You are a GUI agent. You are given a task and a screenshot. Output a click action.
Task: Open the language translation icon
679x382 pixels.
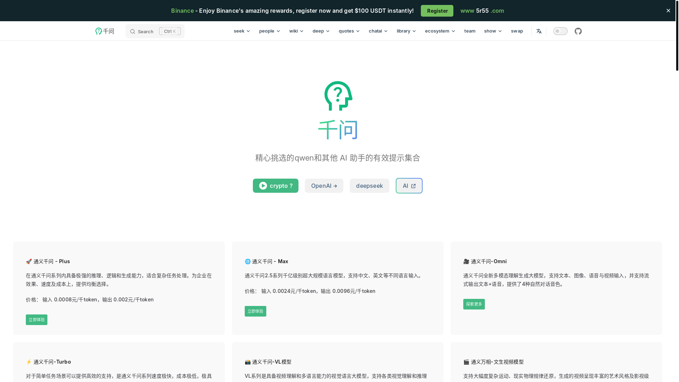click(x=539, y=31)
